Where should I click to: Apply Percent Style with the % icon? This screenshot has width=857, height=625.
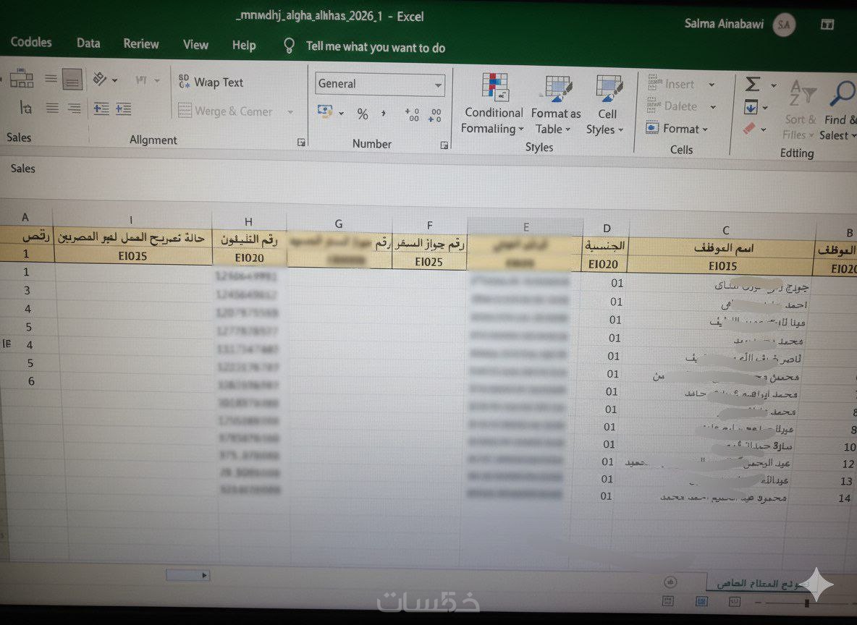[x=363, y=114]
